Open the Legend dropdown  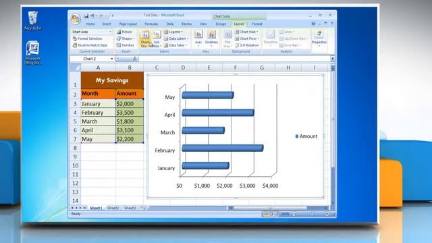point(173,32)
